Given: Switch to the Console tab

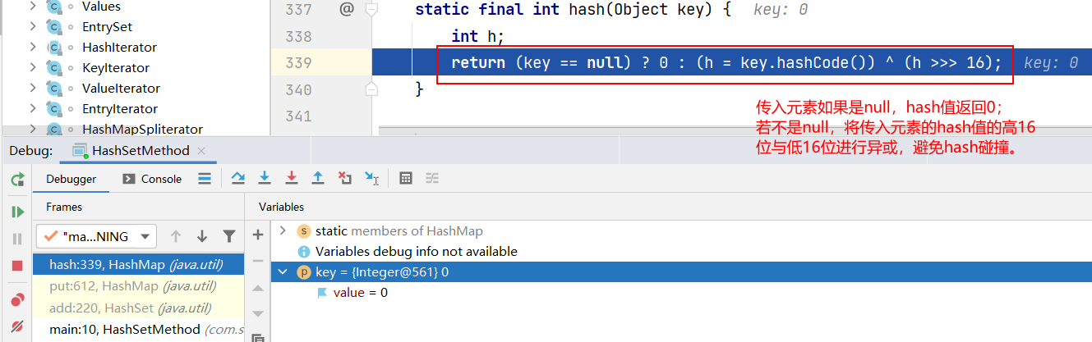Looking at the screenshot, I should tap(152, 179).
